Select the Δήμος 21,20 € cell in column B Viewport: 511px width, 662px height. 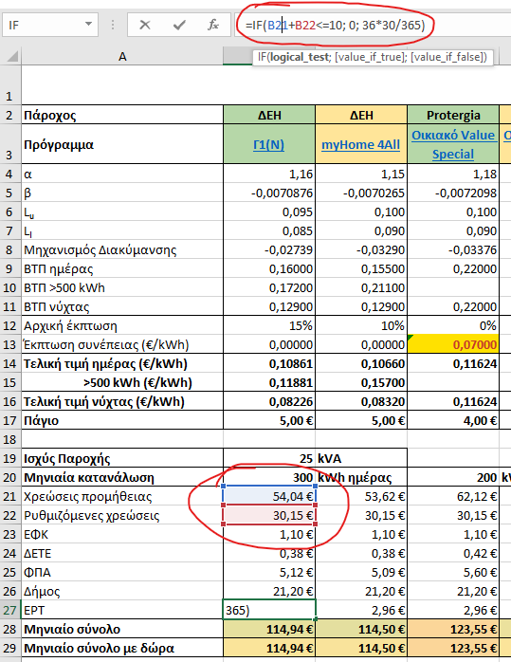[269, 592]
